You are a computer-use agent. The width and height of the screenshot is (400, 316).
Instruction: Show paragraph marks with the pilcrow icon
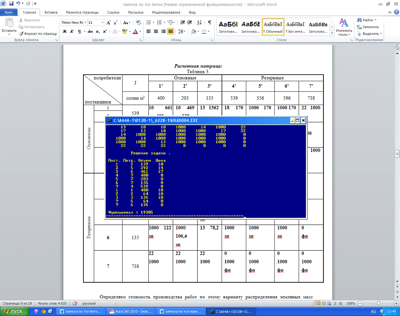click(x=210, y=23)
